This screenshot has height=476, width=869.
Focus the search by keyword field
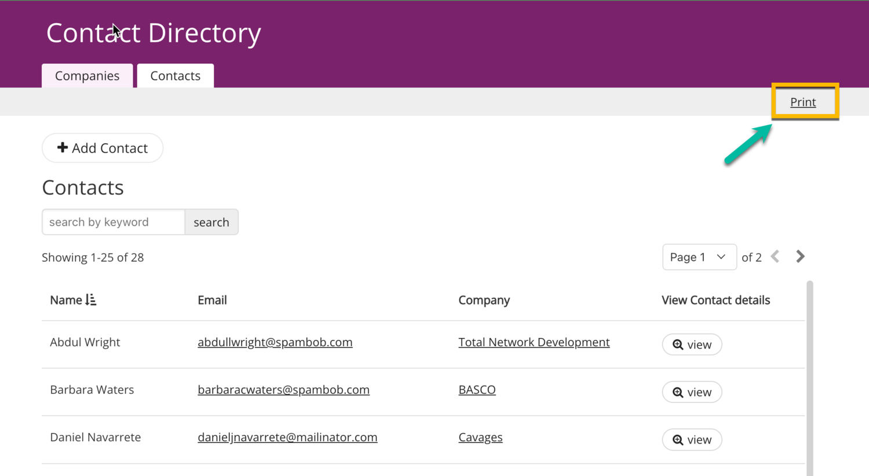(x=114, y=222)
